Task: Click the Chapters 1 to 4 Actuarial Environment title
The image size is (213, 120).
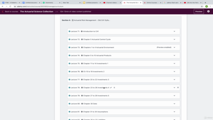Action: [99, 47]
